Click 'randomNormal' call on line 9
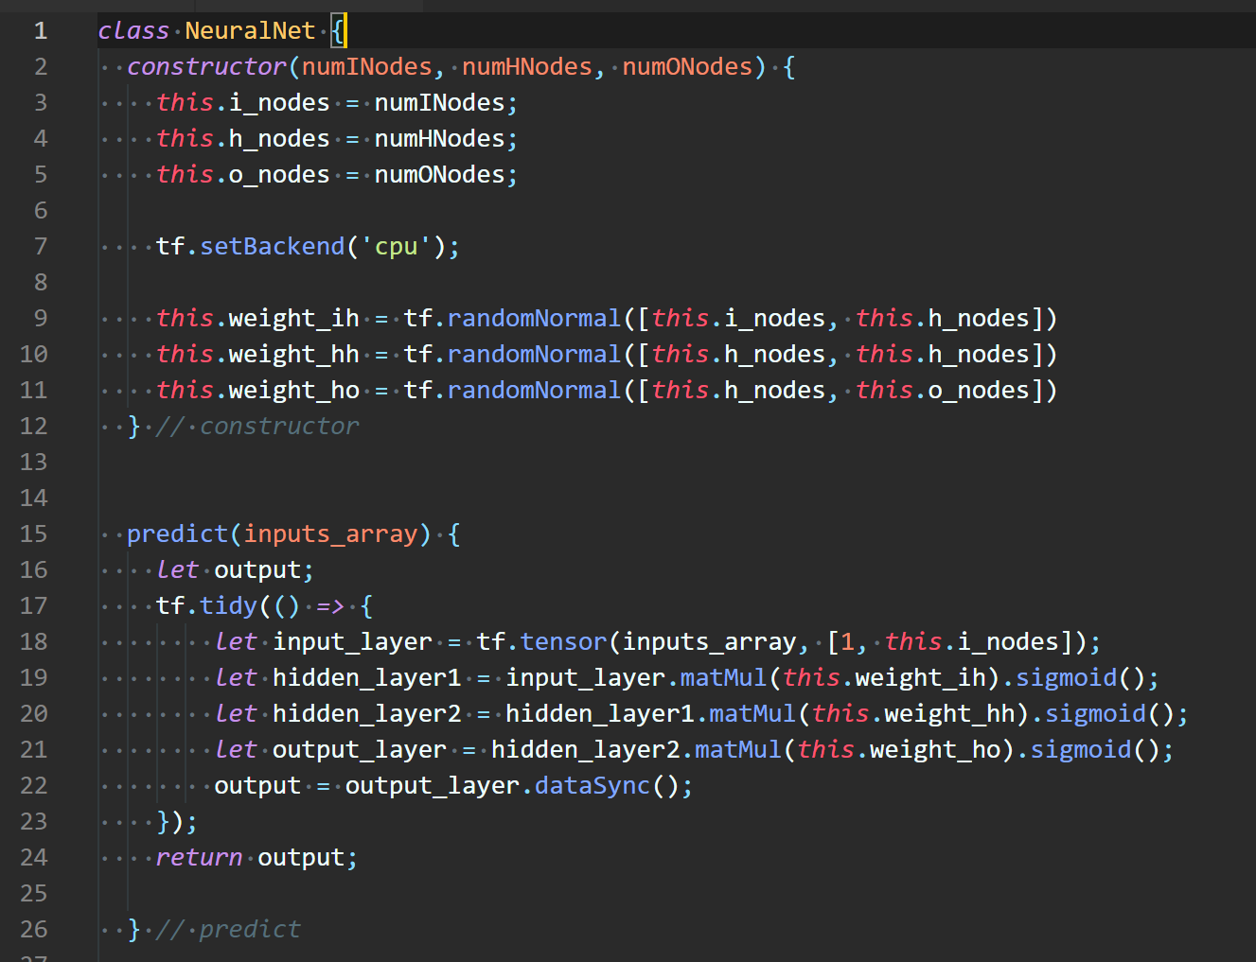 point(535,318)
